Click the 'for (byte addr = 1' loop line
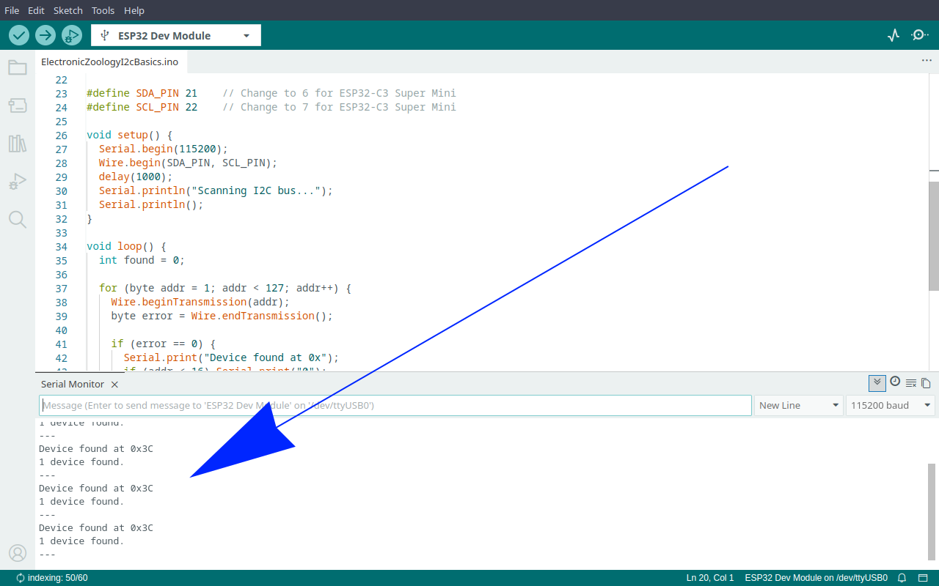939x586 pixels. click(225, 288)
